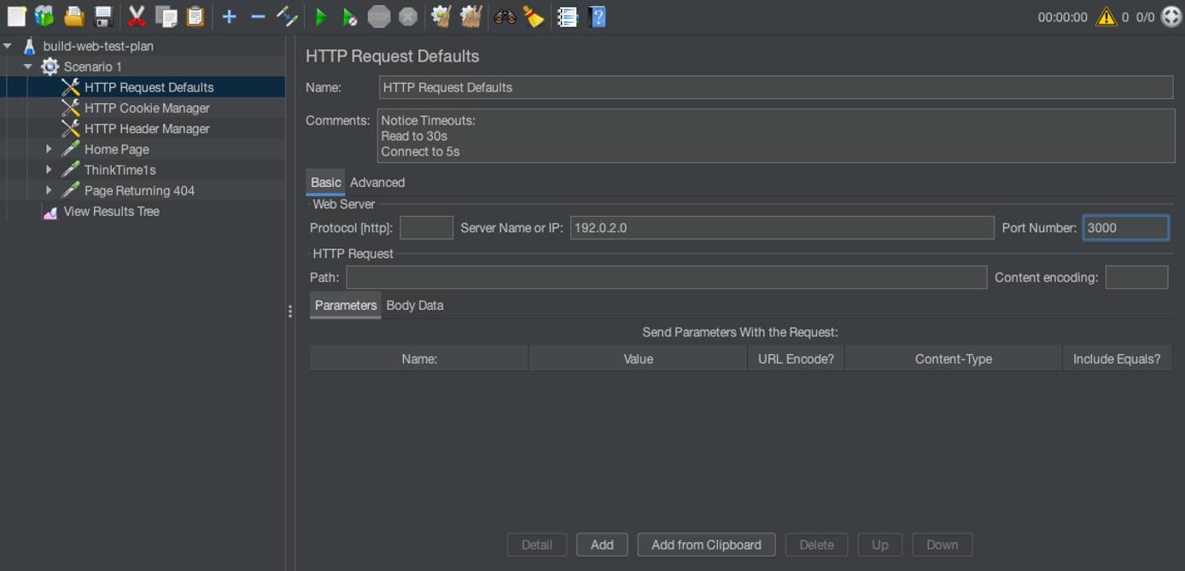Switch to the Advanced tab

pyautogui.click(x=377, y=182)
